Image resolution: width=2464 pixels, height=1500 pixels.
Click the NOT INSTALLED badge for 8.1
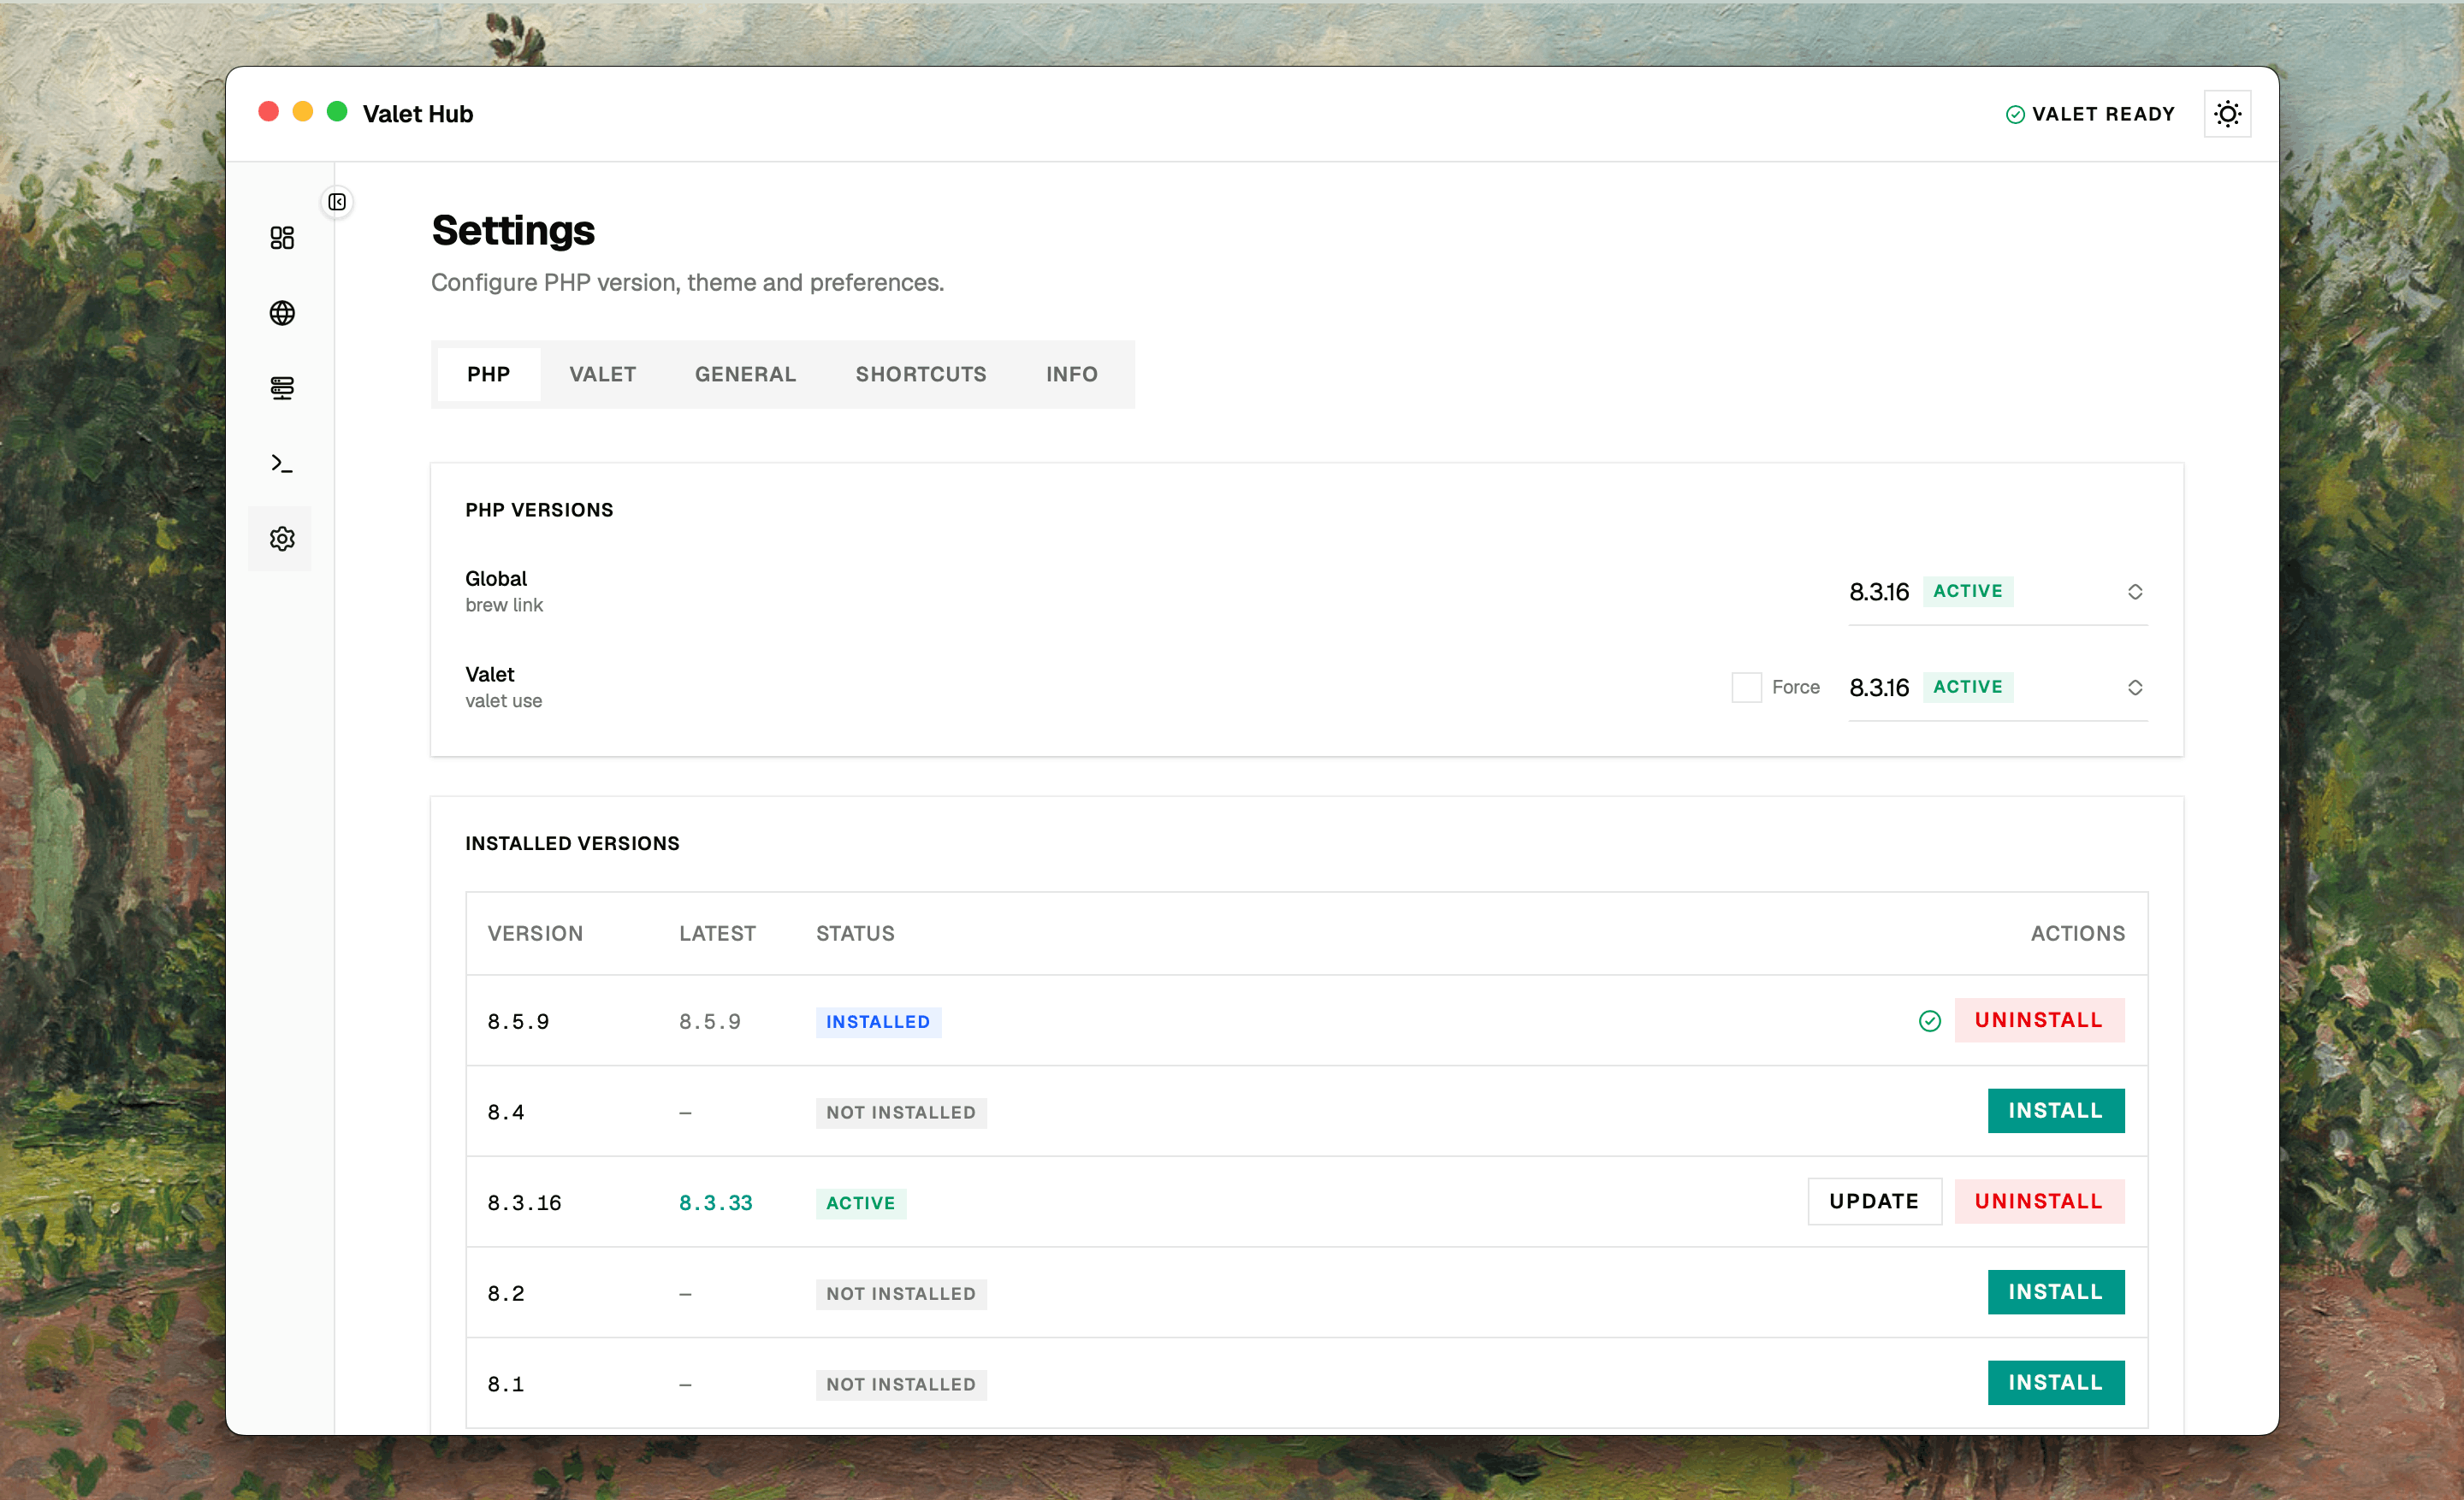pos(901,1385)
